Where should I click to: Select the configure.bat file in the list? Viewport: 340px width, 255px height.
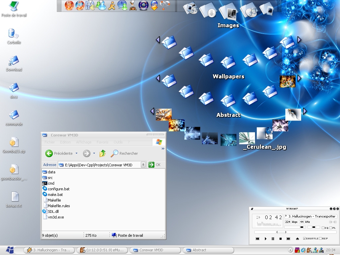click(x=58, y=189)
